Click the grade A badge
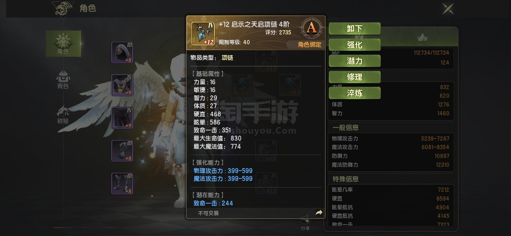Viewport: 511px width, 236px height. 312,28
